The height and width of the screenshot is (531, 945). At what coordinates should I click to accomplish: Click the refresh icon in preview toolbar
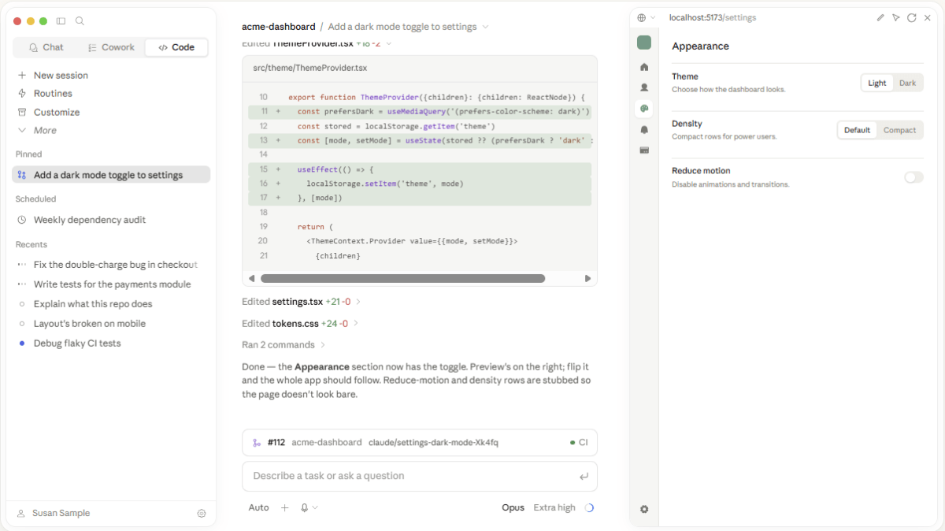pyautogui.click(x=911, y=17)
